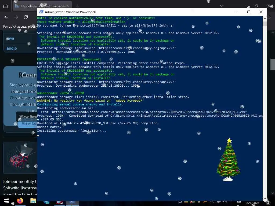Click the PowerShell taskbar icon
275x206 pixels.
click(73, 202)
